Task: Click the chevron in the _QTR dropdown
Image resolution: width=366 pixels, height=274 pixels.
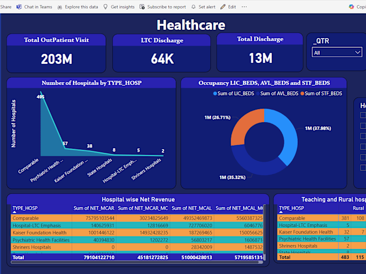Action: pos(357,52)
